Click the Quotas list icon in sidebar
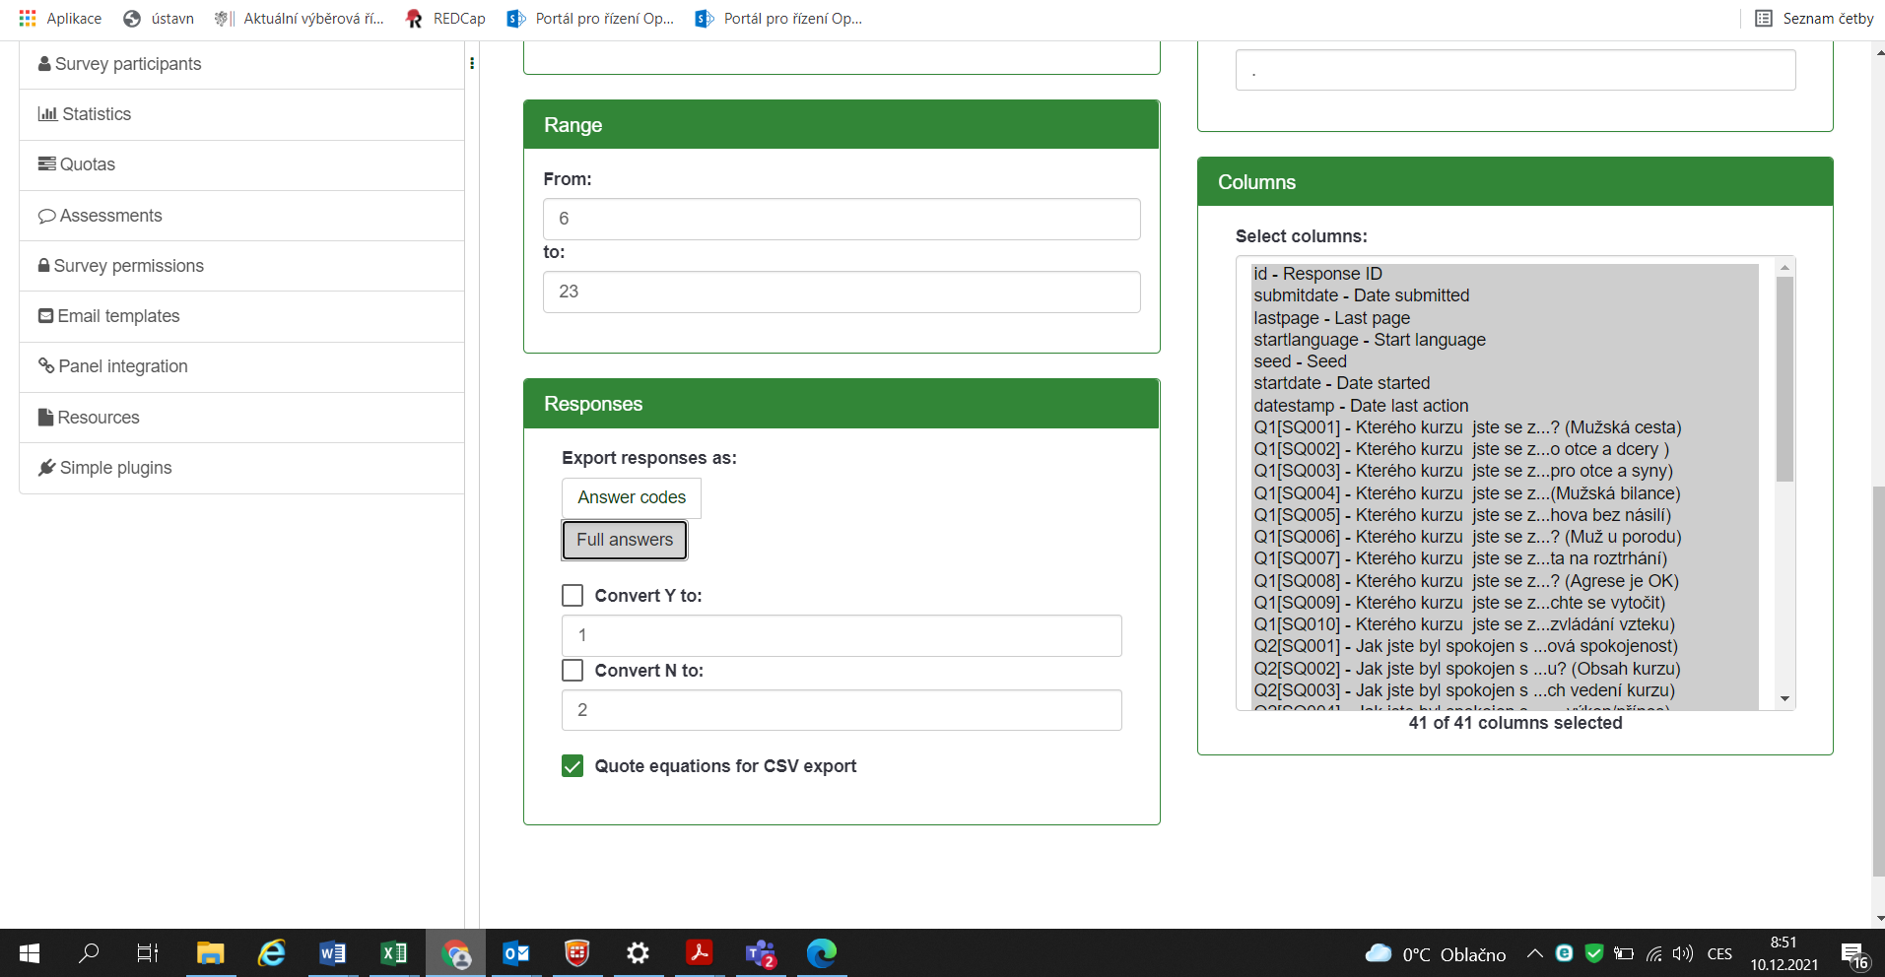Screen dimensions: 1885x977 pyautogui.click(x=46, y=164)
